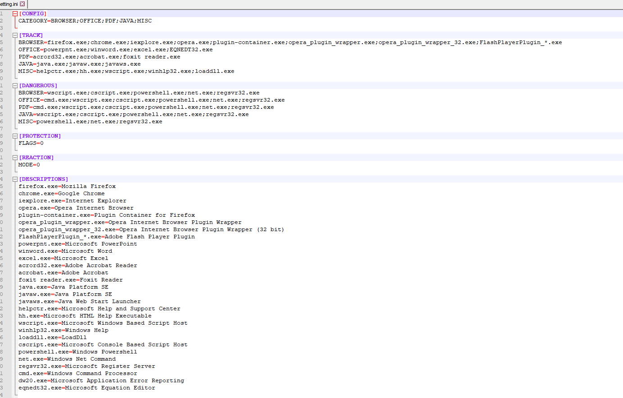Click the wscript.exe=Microsoft Windows Based Script Host line
The height and width of the screenshot is (398, 623).
(x=103, y=323)
